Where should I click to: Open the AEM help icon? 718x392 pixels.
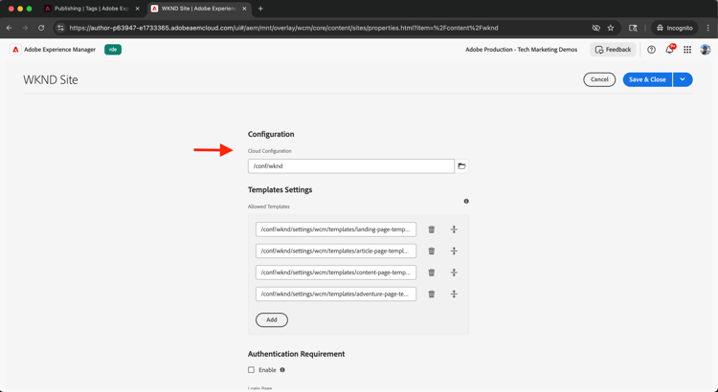(651, 50)
